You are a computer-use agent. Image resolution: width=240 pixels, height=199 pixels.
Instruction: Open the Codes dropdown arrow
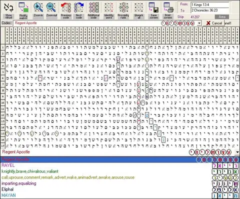tap(199, 23)
